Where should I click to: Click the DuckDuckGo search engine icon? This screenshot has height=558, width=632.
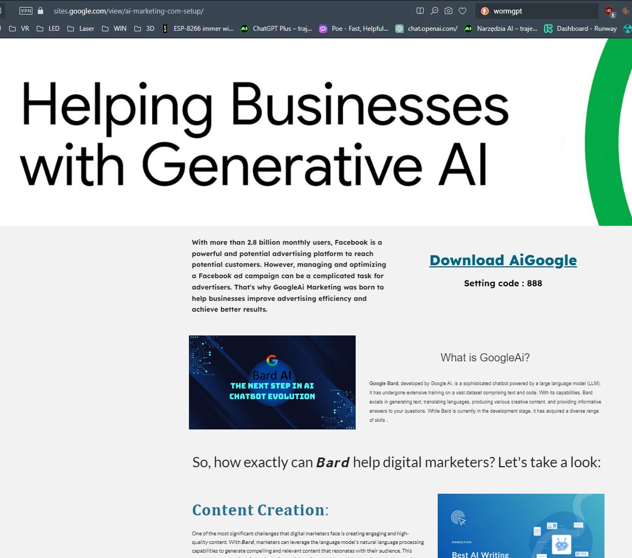pos(485,11)
